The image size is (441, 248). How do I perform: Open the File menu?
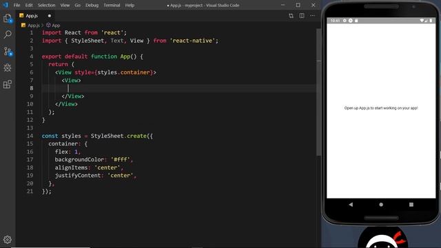[17, 5]
